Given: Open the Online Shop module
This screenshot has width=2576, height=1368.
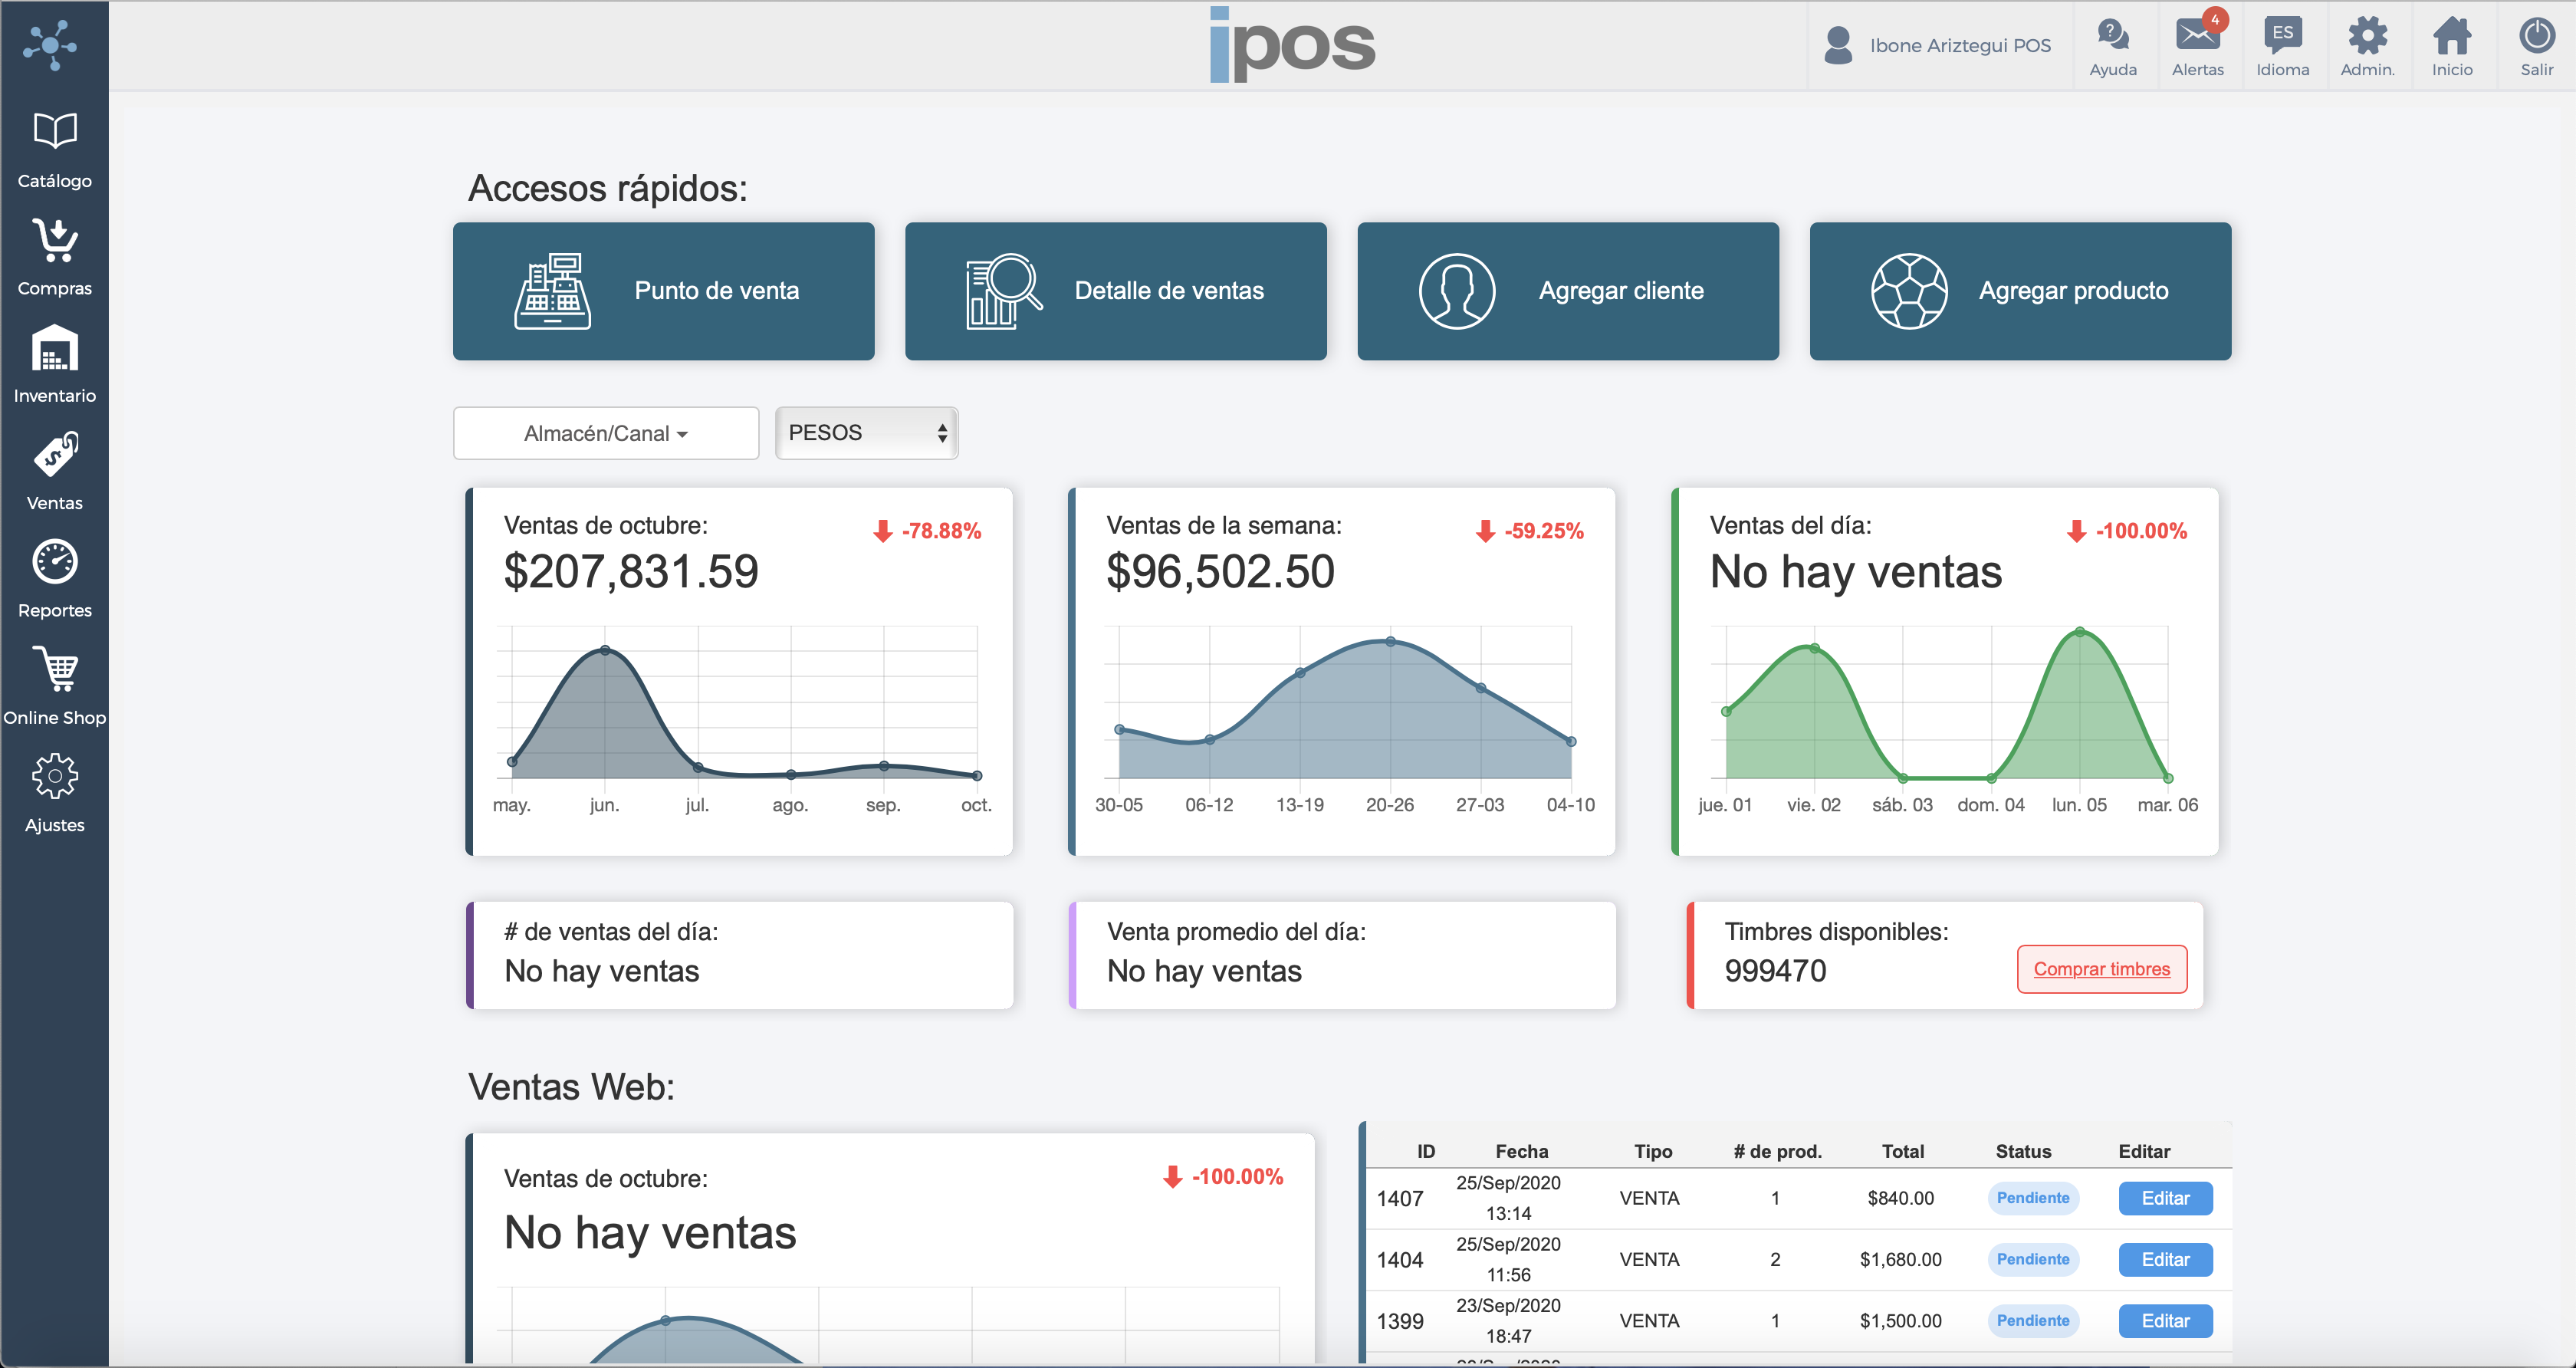Looking at the screenshot, I should click(55, 686).
